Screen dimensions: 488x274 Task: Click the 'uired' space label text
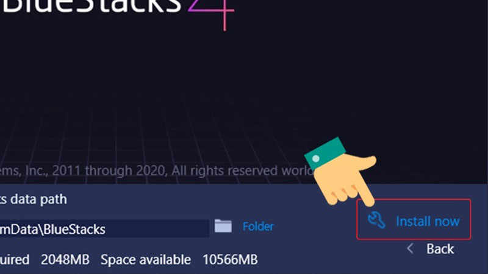click(15, 259)
